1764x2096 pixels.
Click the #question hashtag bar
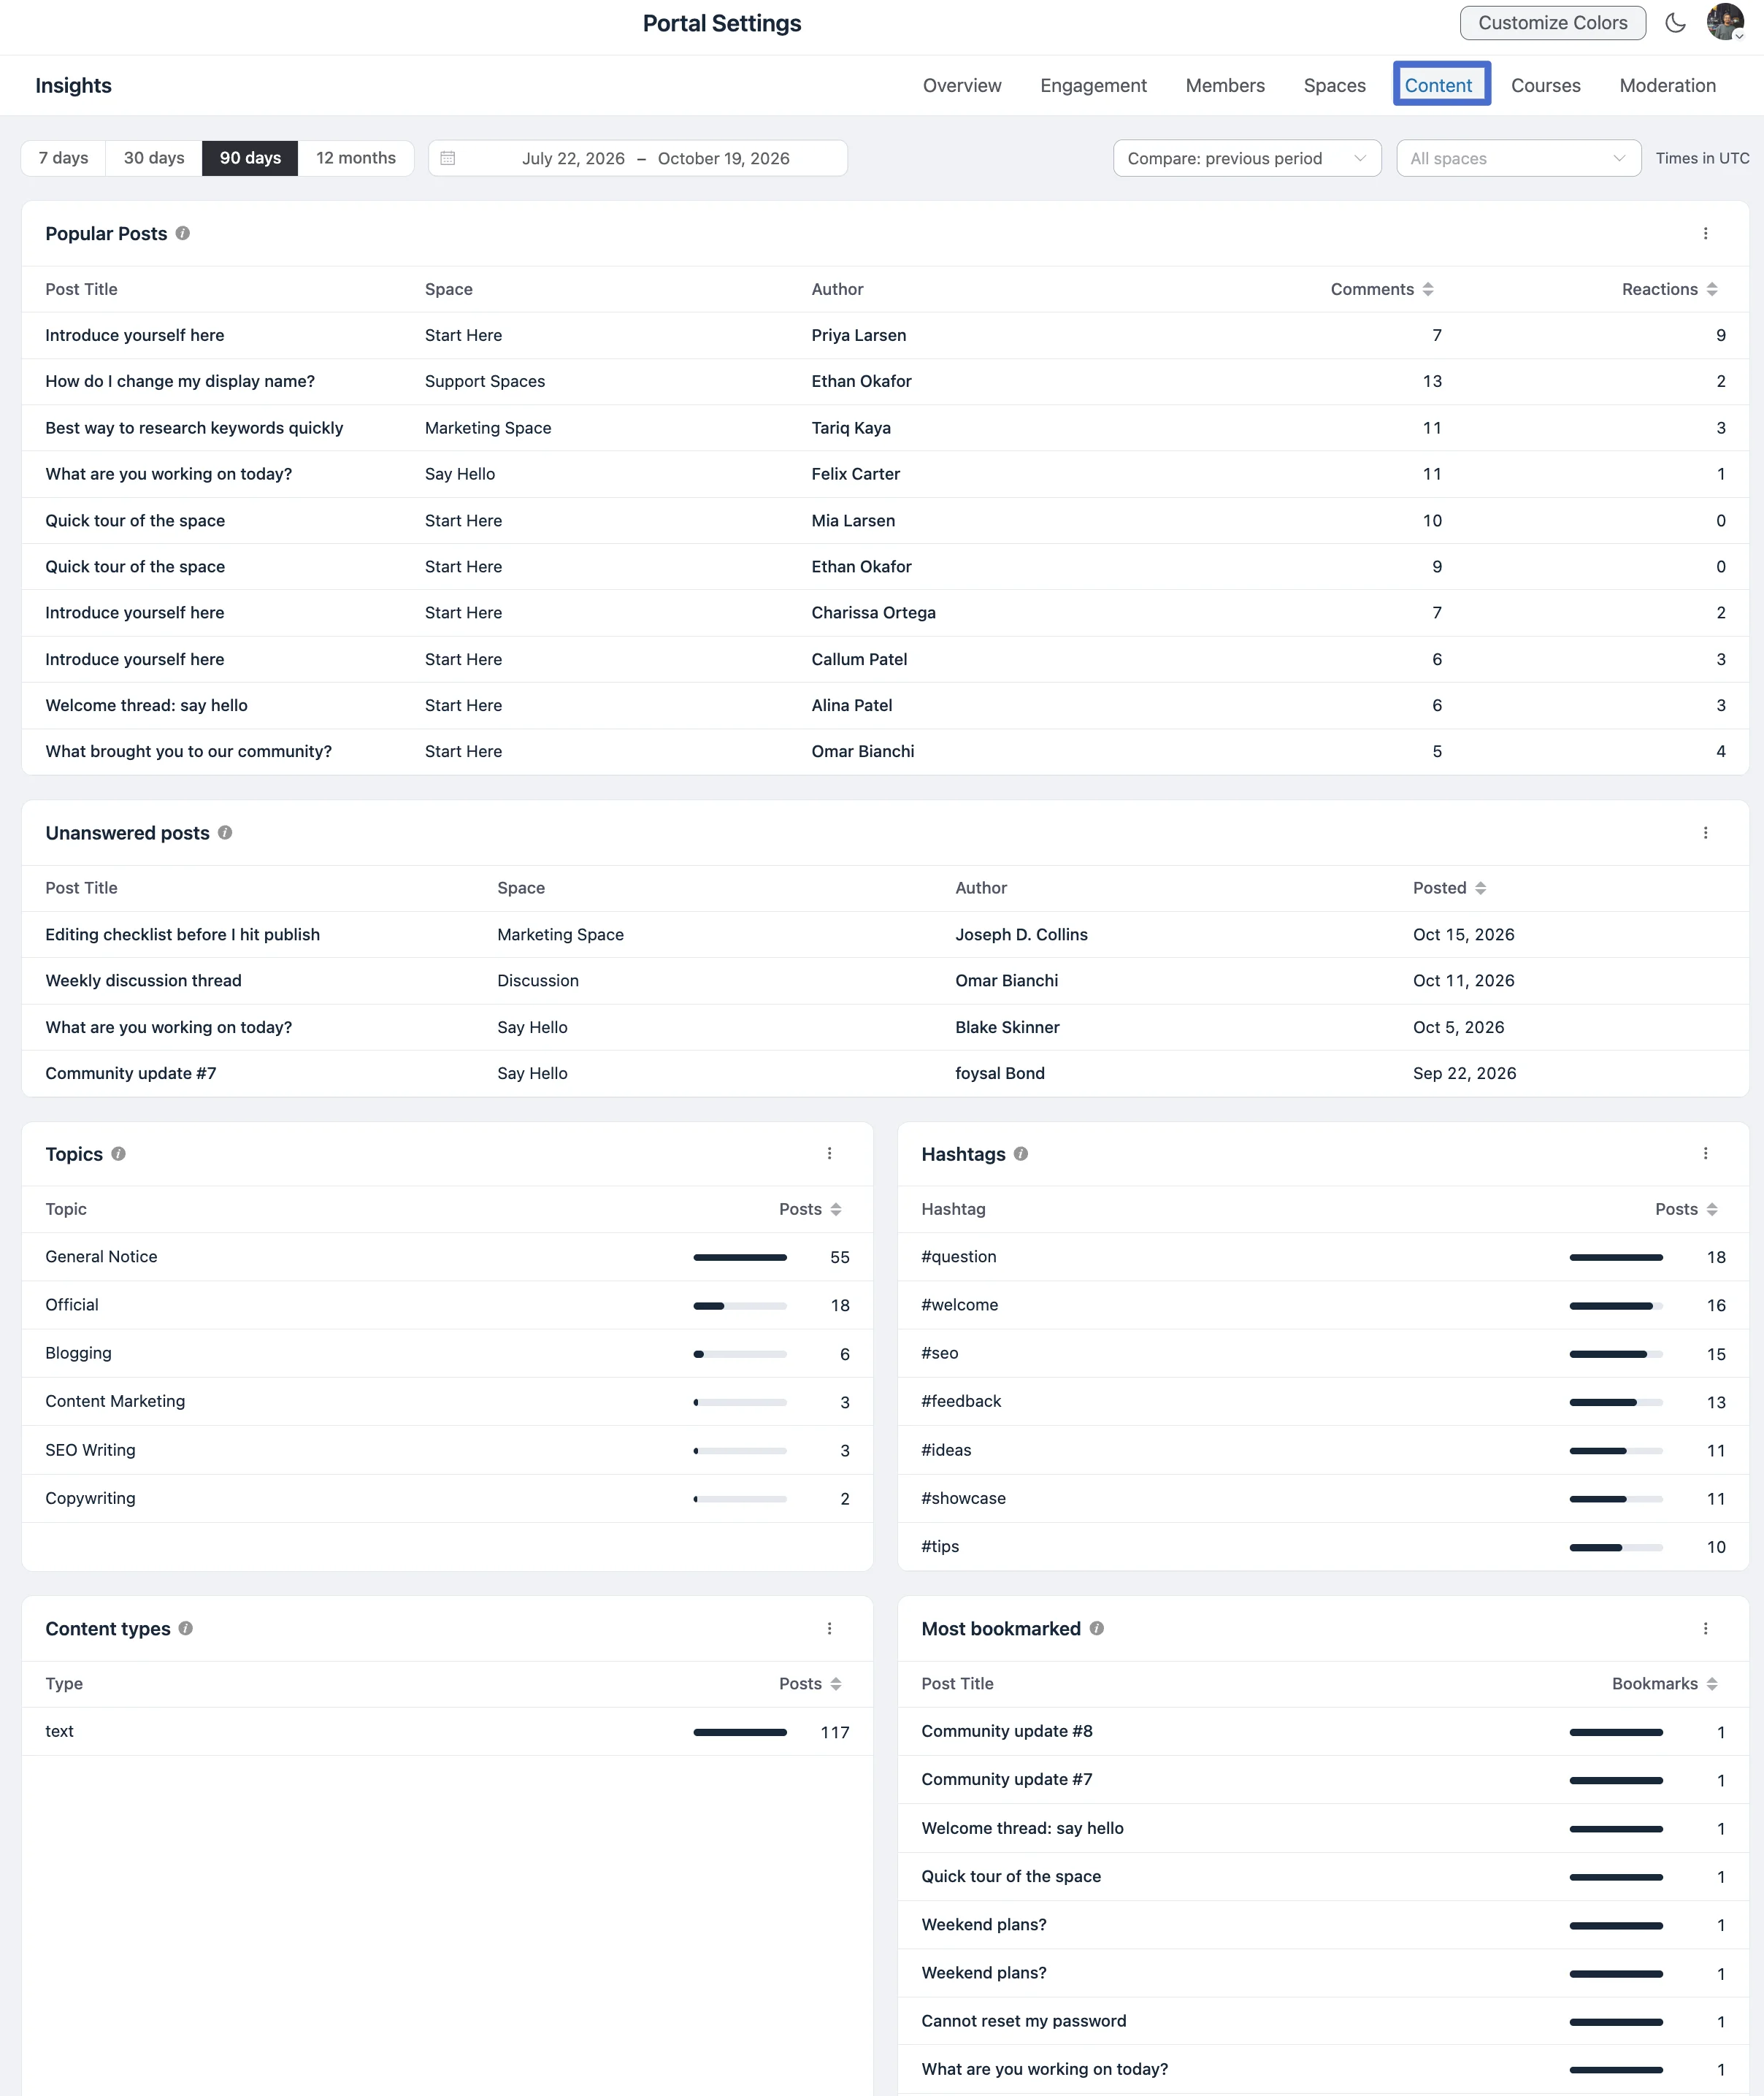click(1616, 1257)
